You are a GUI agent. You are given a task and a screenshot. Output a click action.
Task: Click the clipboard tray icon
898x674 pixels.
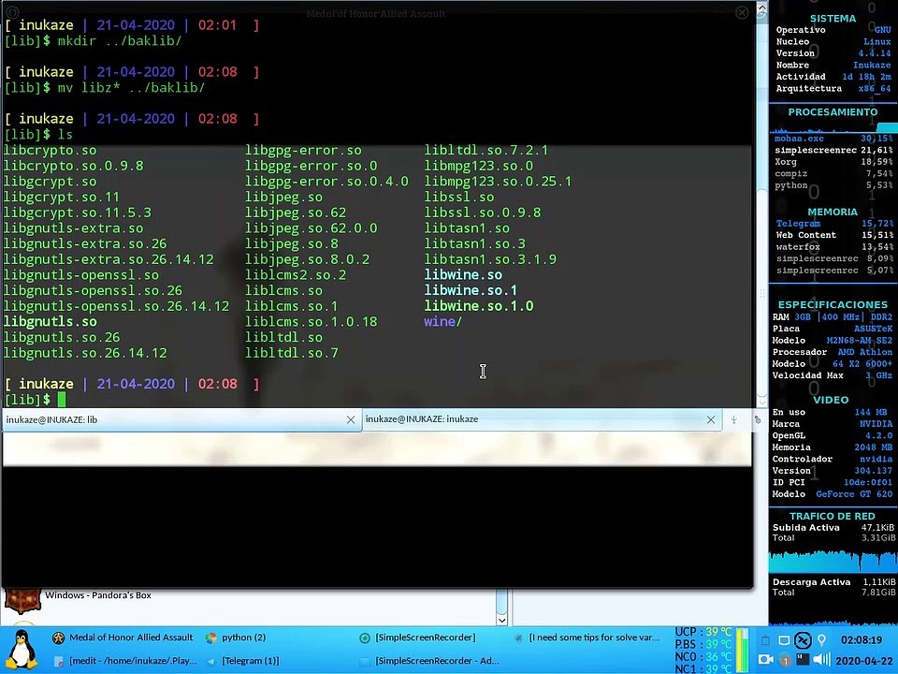pyautogui.click(x=765, y=640)
